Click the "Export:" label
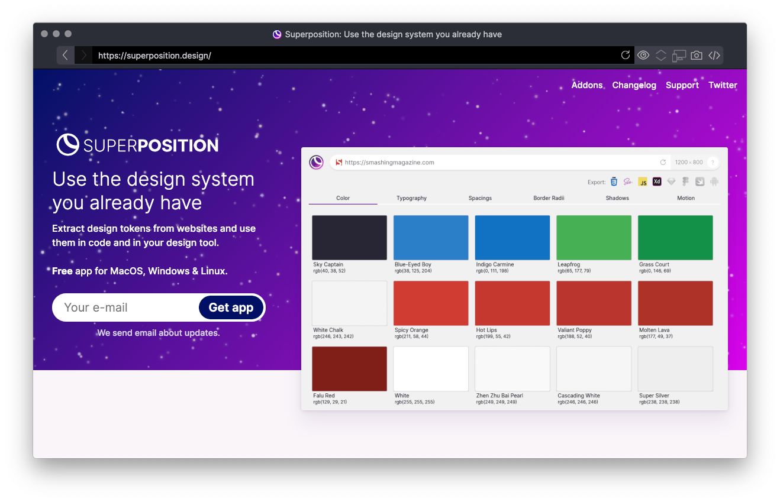The image size is (780, 502). [x=597, y=182]
